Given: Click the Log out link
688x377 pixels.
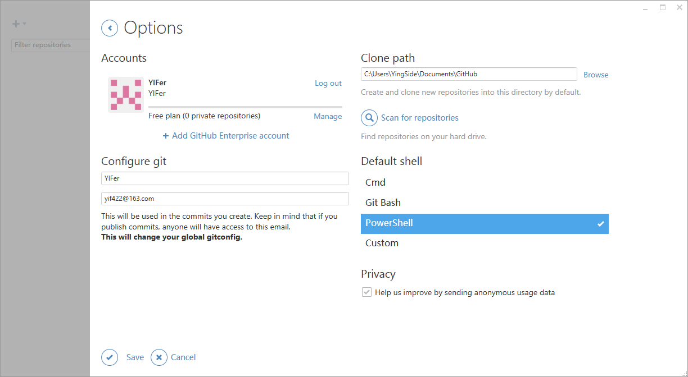Looking at the screenshot, I should tap(328, 84).
